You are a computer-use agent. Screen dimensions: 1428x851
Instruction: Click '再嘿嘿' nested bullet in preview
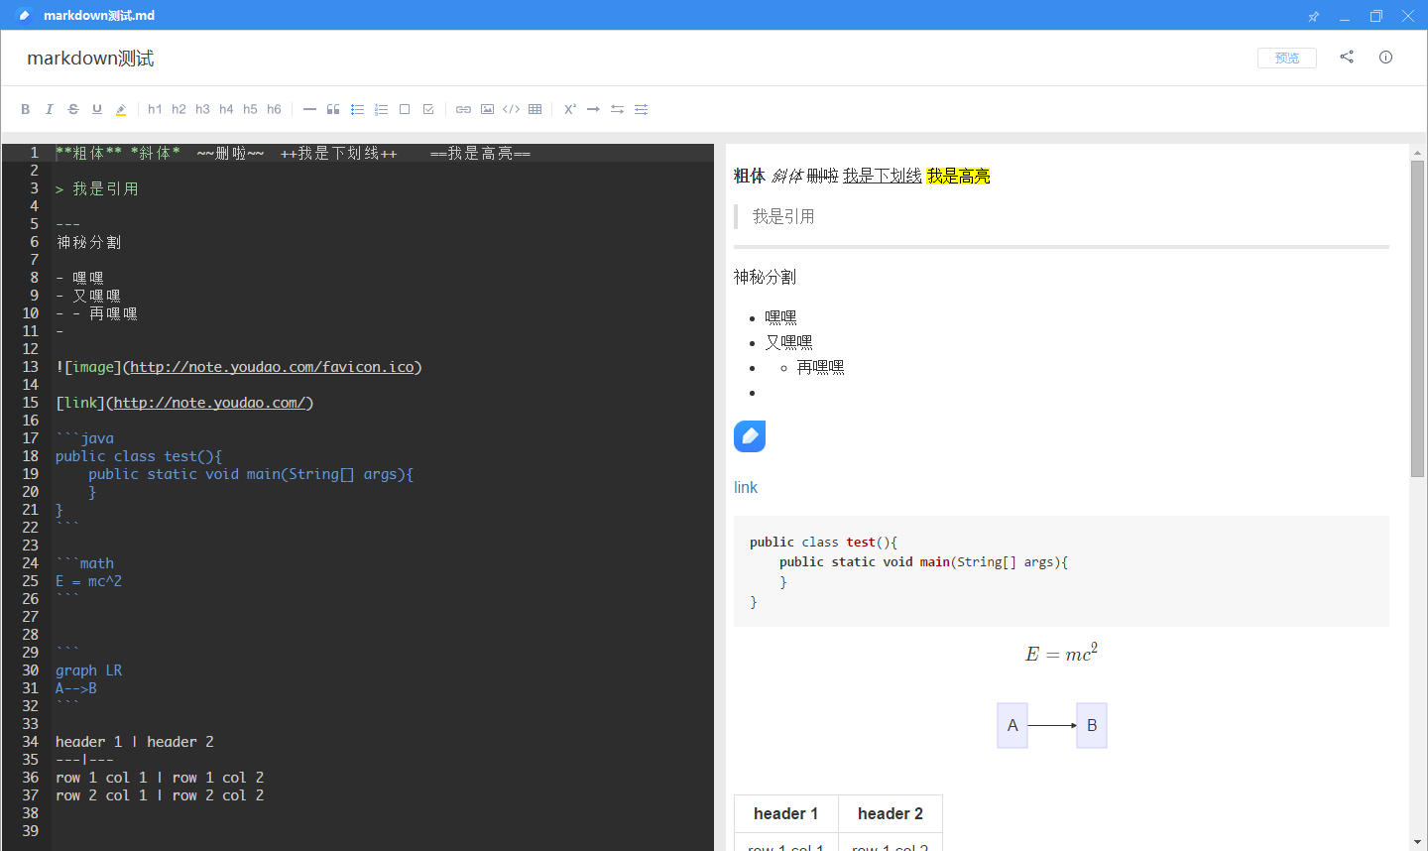point(821,367)
